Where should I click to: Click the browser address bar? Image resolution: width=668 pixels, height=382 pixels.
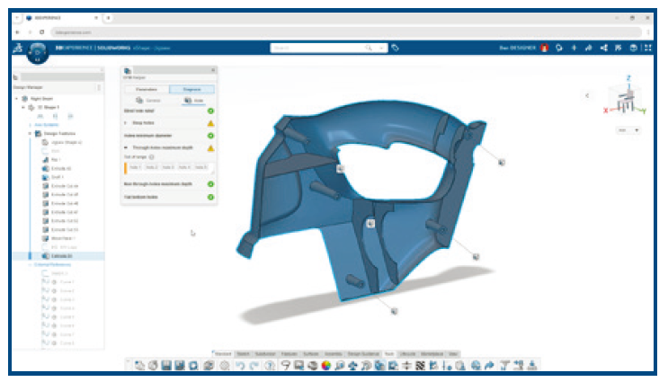pyautogui.click(x=346, y=32)
